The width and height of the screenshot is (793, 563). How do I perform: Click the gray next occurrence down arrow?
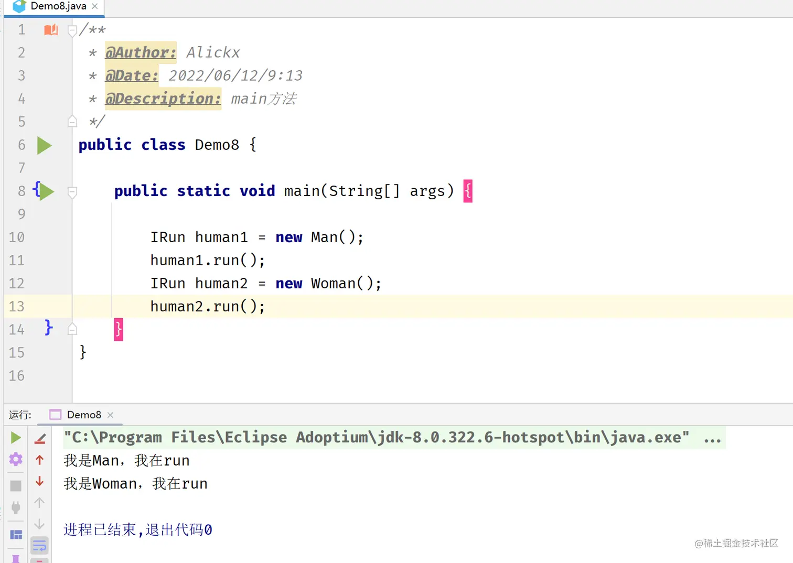(x=39, y=524)
